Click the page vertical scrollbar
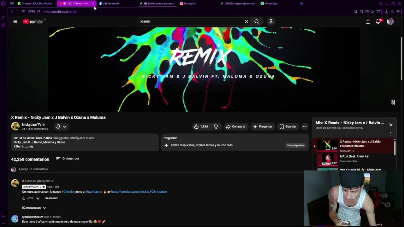Image resolution: width=404 pixels, height=227 pixels. click(x=402, y=58)
